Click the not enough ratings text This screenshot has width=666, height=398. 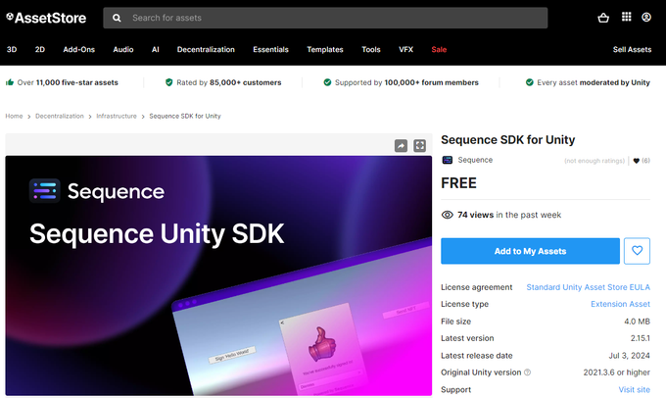point(595,161)
